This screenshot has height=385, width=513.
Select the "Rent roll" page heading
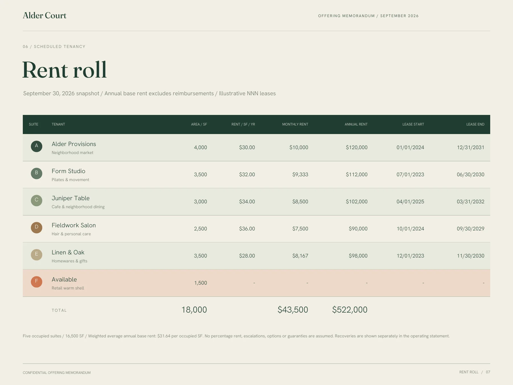tap(64, 70)
